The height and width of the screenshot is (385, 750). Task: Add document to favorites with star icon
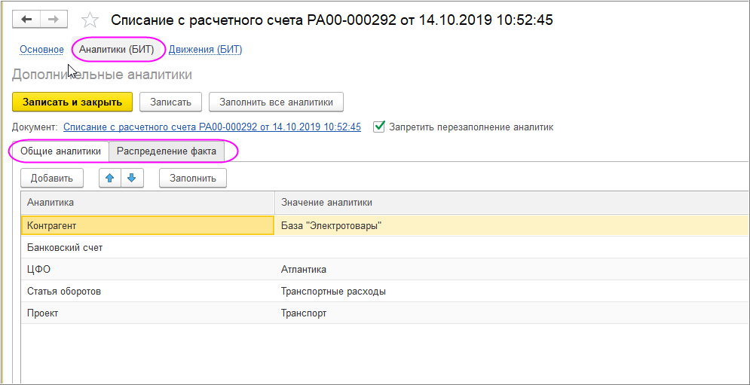point(90,20)
